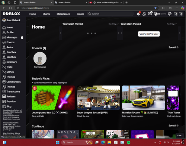Click the Roblox search field

click(x=110, y=14)
